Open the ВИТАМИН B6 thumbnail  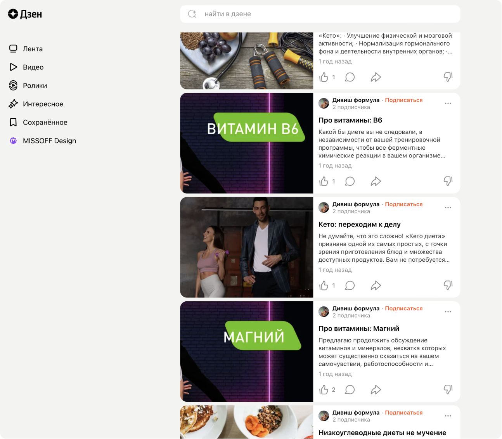[247, 143]
